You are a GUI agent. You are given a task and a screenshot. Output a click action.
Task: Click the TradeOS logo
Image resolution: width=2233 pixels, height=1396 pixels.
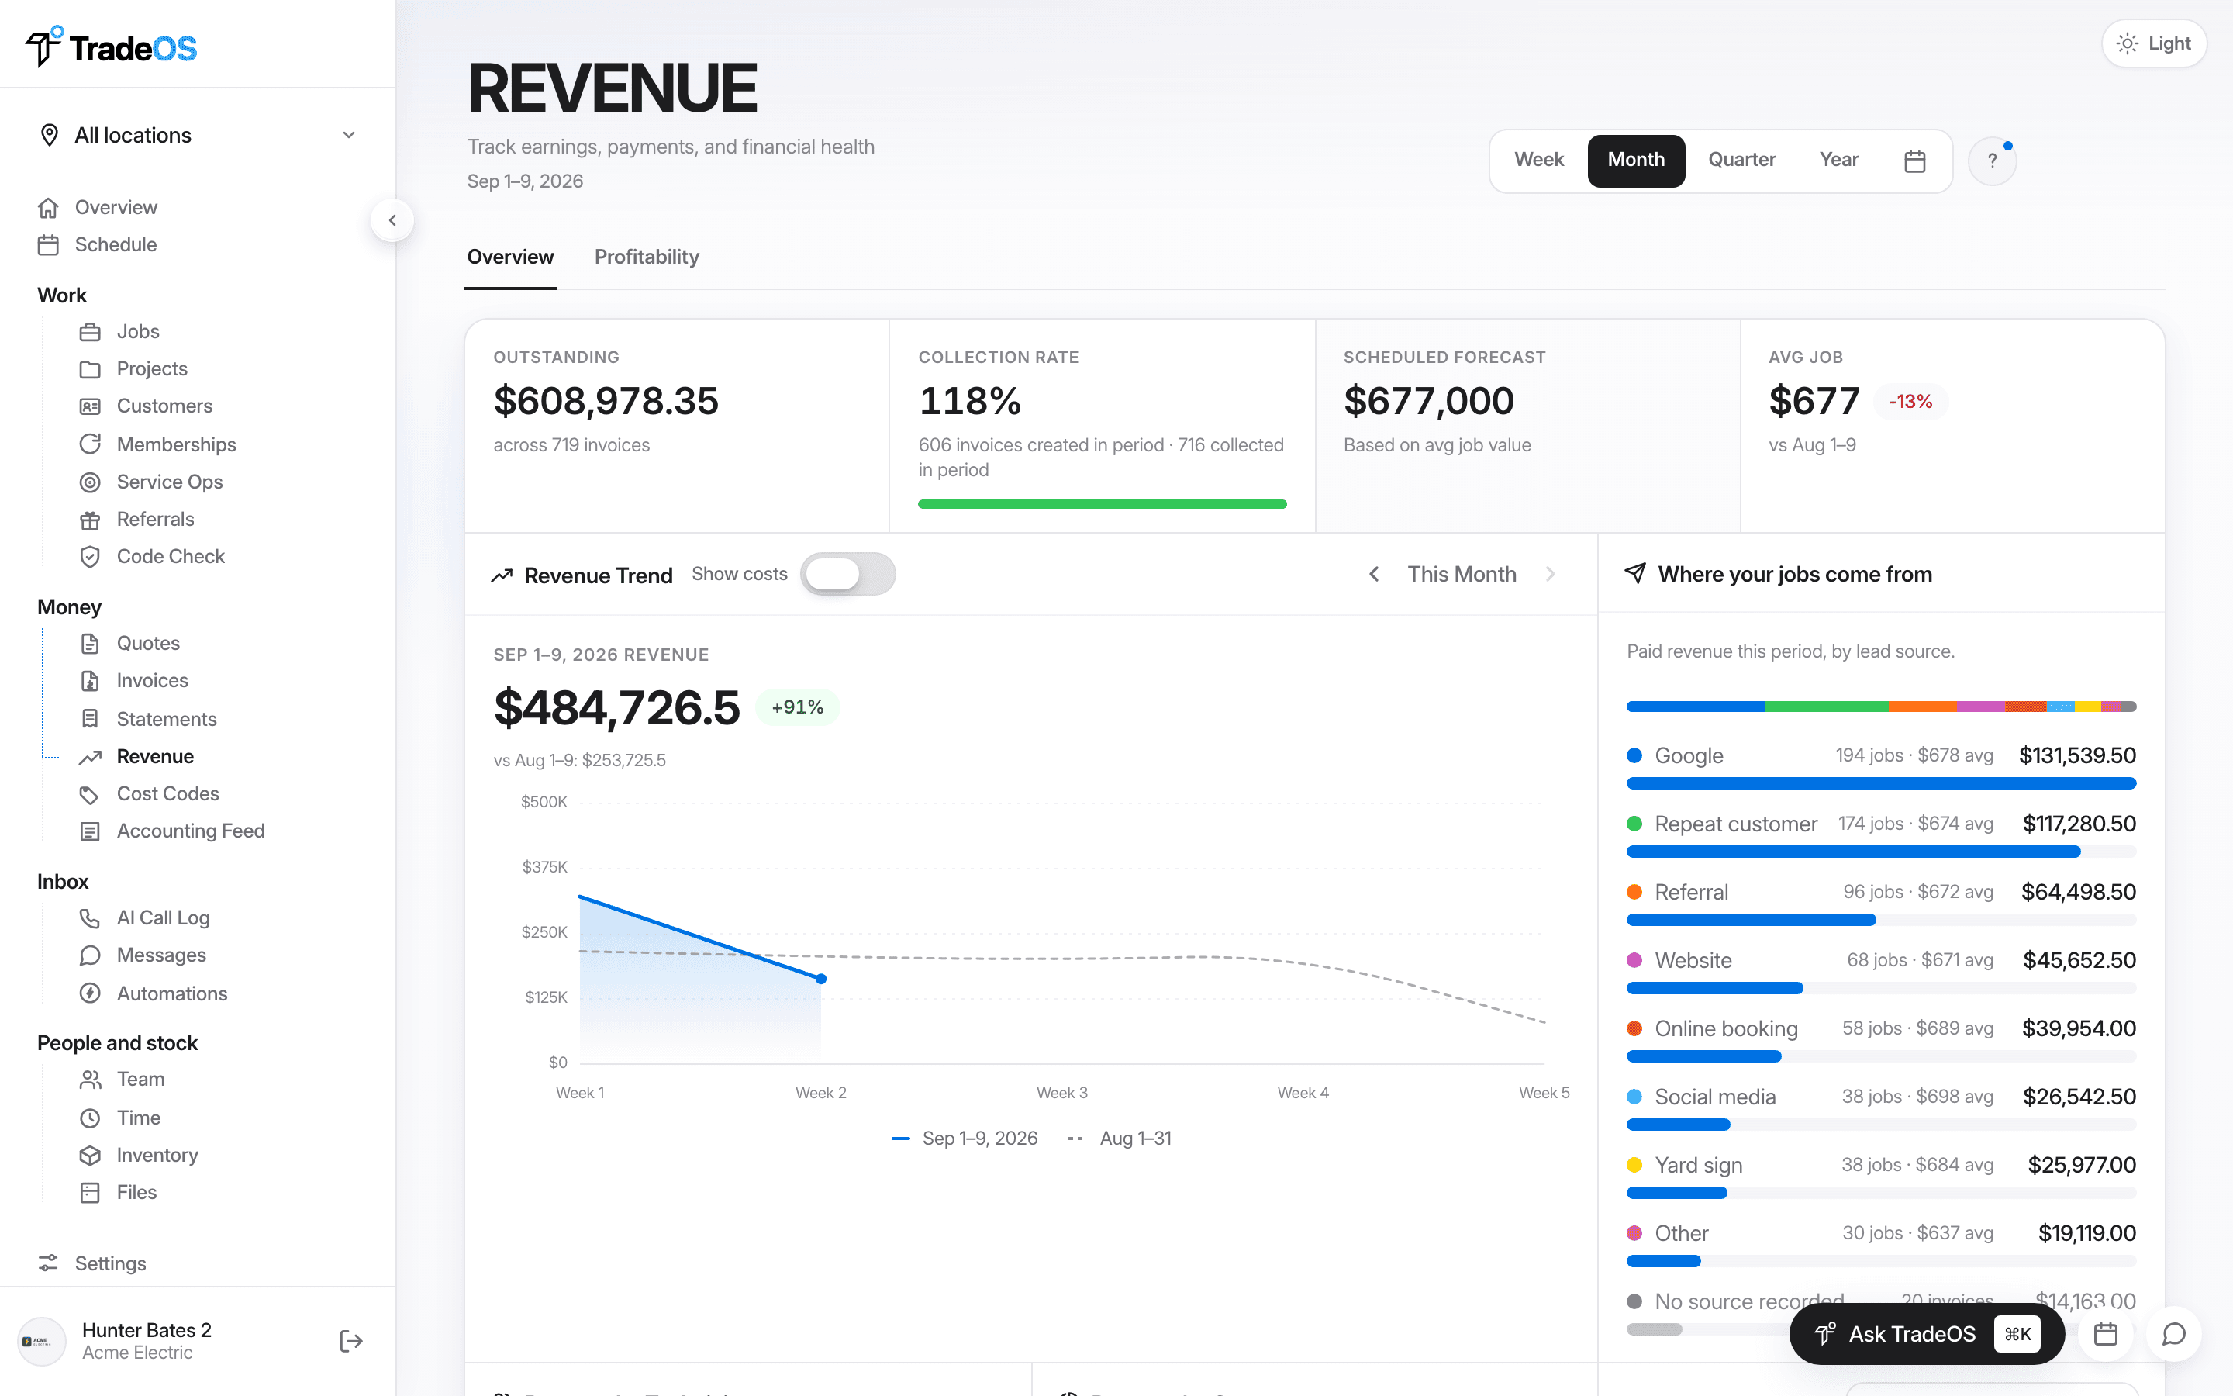coord(111,47)
